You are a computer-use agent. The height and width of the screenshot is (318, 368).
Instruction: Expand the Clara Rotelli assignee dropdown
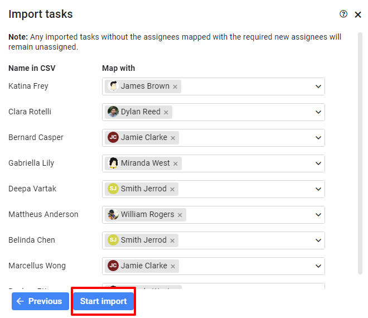318,112
